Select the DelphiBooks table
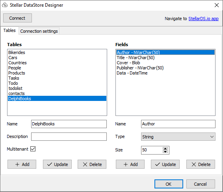The image size is (223, 192). coord(57,99)
